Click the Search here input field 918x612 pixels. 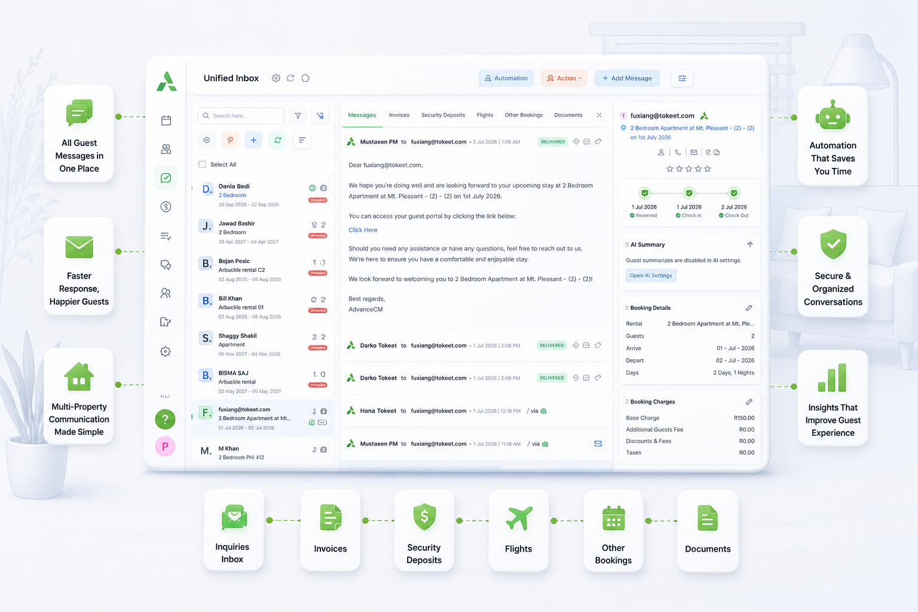tap(241, 116)
